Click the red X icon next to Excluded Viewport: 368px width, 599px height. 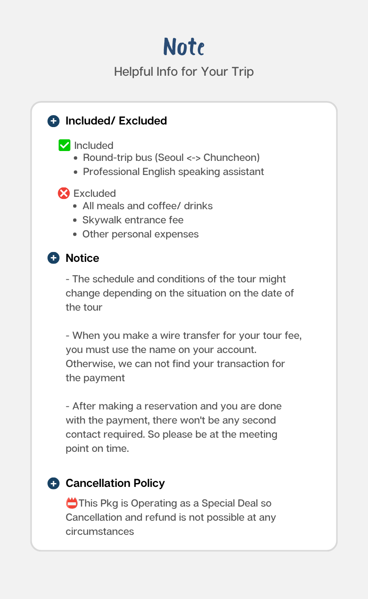pos(64,193)
